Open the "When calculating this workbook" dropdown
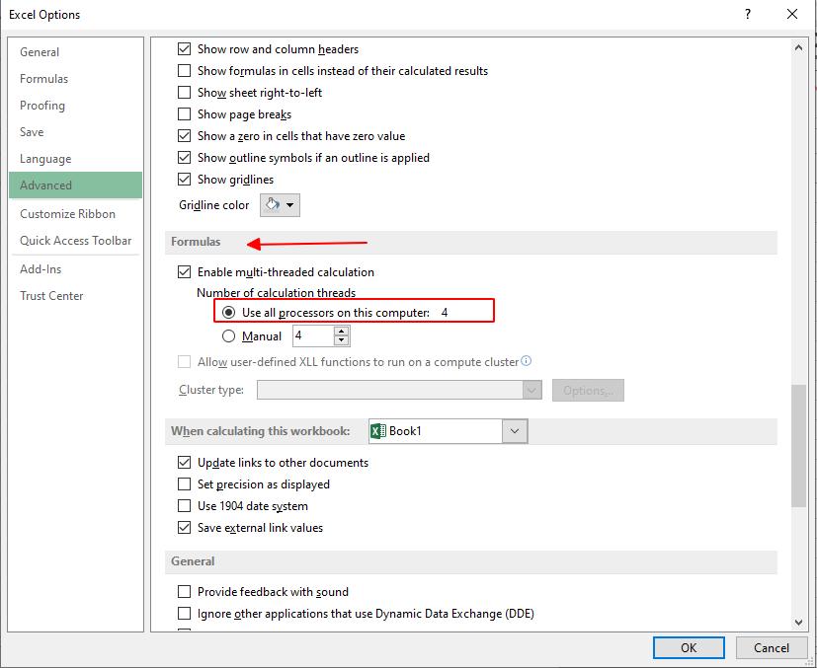This screenshot has height=668, width=817. pyautogui.click(x=516, y=430)
